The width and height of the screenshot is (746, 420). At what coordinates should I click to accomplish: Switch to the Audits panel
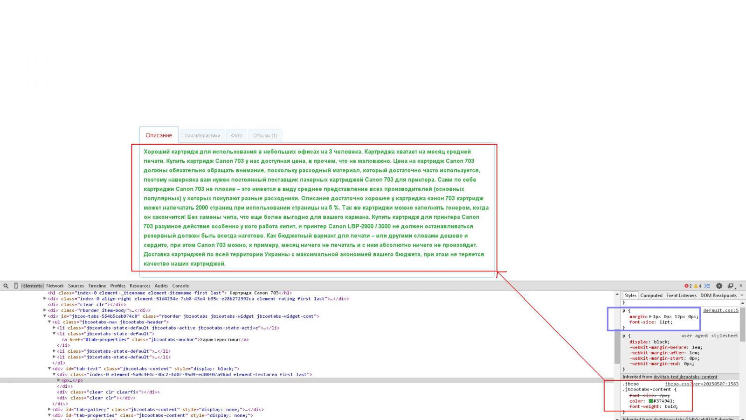coord(161,286)
